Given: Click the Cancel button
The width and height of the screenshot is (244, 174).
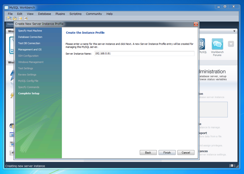Looking at the screenshot, I should pyautogui.click(x=186, y=152).
